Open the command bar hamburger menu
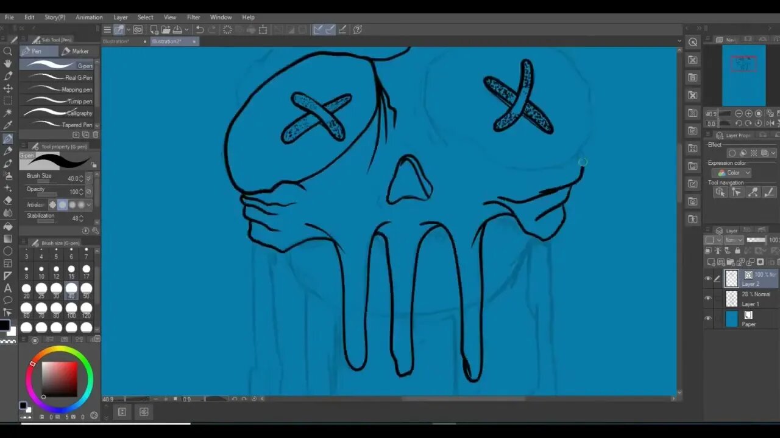 pyautogui.click(x=107, y=29)
